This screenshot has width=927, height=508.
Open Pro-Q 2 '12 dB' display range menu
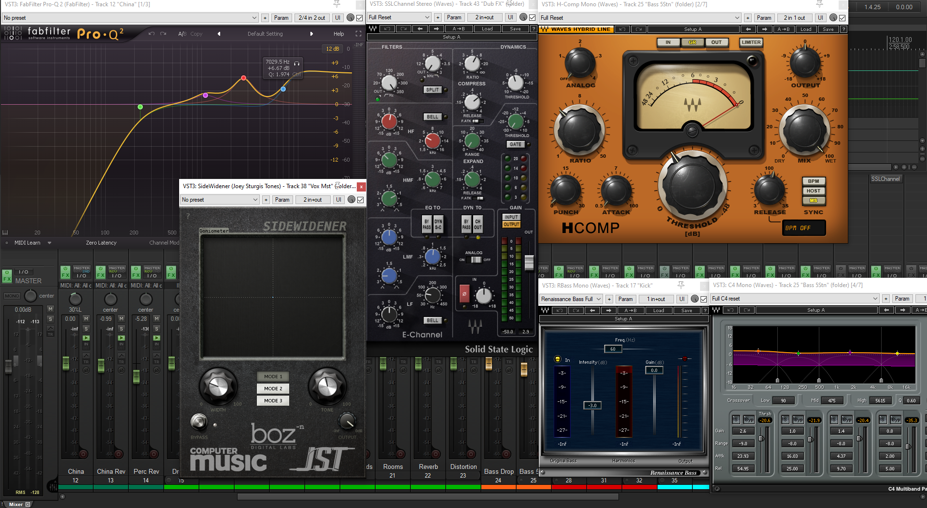coord(332,49)
